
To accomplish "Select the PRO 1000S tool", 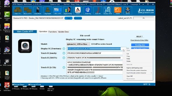I will 58,11.
